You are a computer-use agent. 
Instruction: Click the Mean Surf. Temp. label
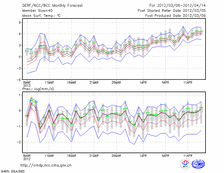41,16
